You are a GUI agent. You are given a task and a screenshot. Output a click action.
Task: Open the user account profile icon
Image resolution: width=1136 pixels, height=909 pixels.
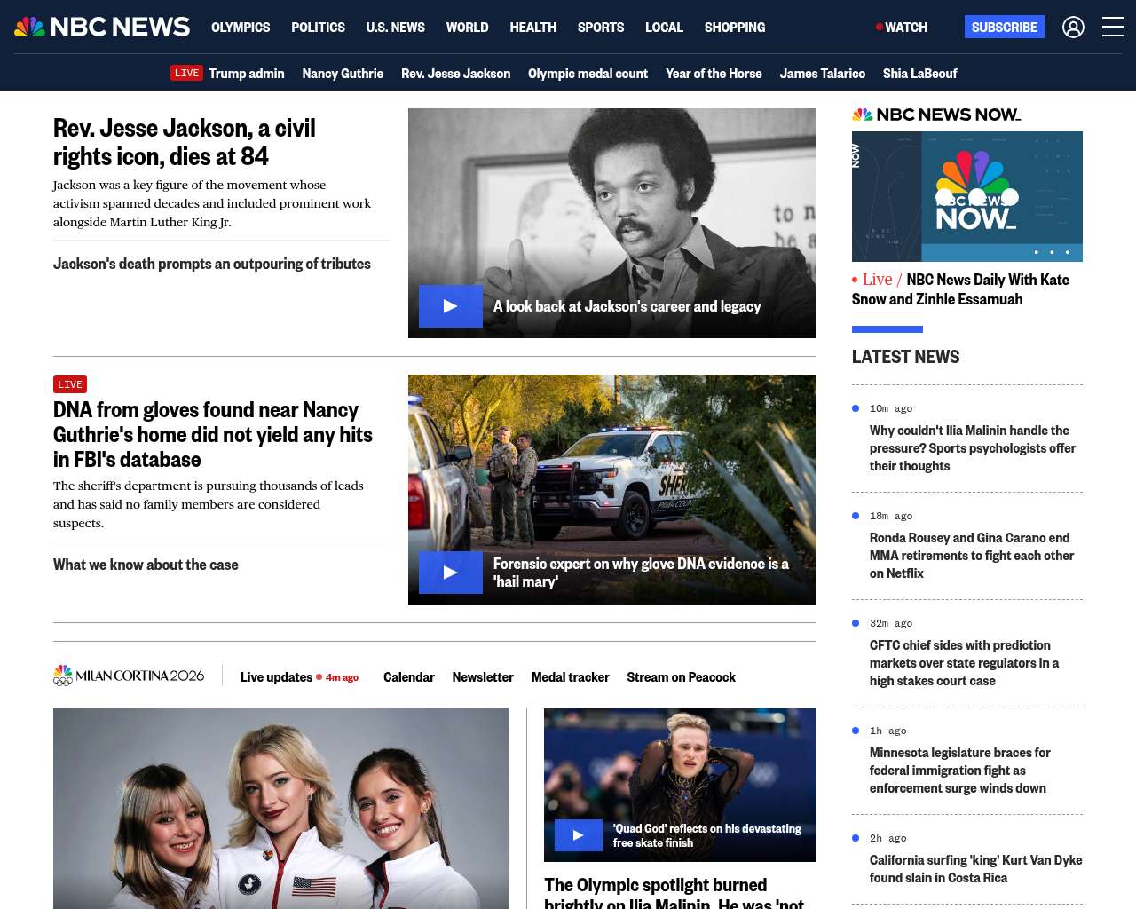tap(1073, 28)
